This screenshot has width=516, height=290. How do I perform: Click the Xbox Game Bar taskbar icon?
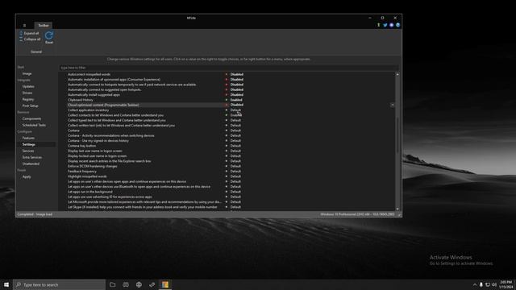126,284
